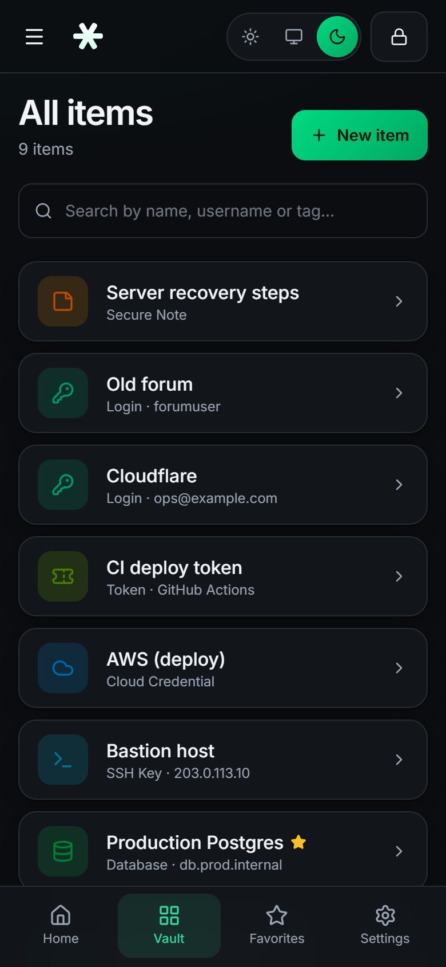
Task: Expand the Bastion host chevron arrow
Action: point(399,760)
